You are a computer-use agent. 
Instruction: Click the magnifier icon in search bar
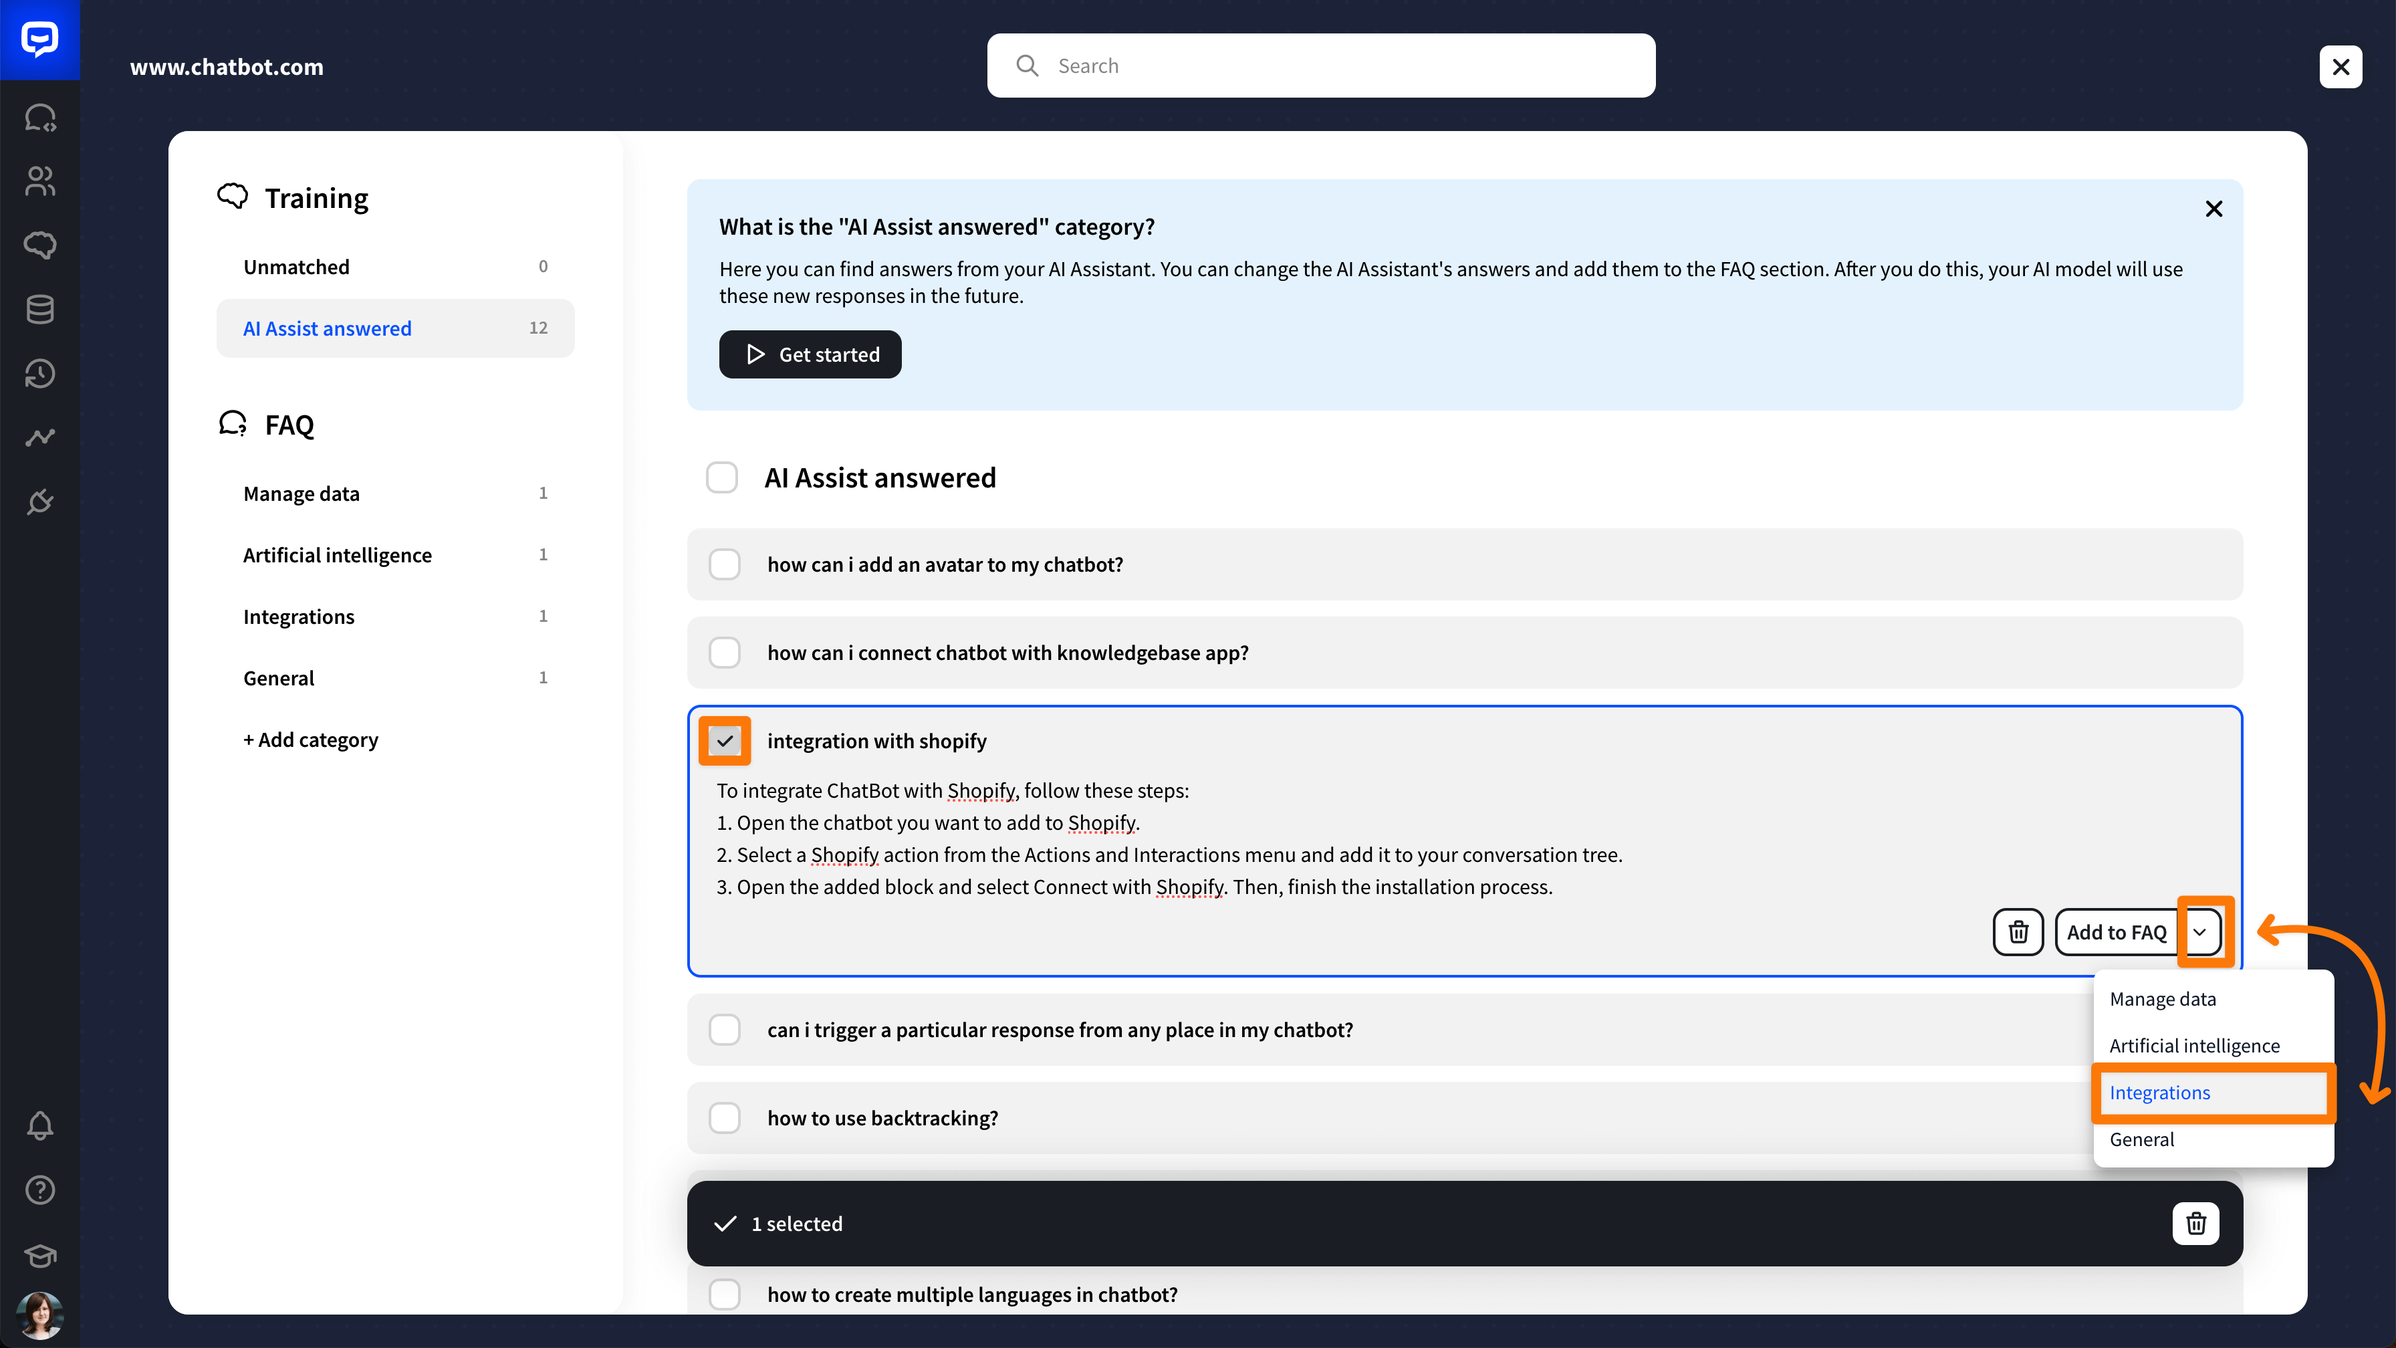click(1027, 66)
